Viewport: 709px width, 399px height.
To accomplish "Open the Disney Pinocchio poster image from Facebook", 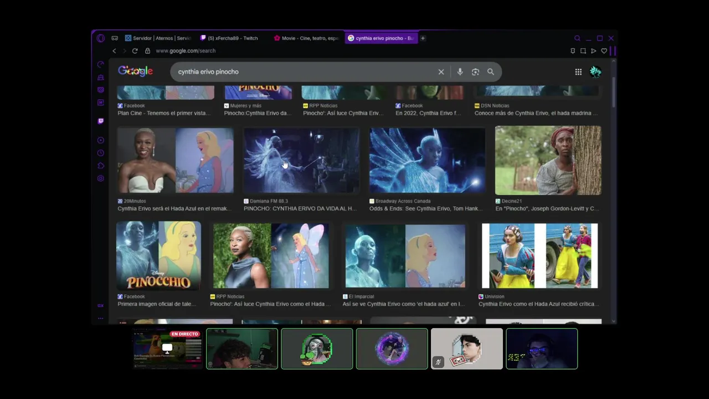I will [158, 255].
